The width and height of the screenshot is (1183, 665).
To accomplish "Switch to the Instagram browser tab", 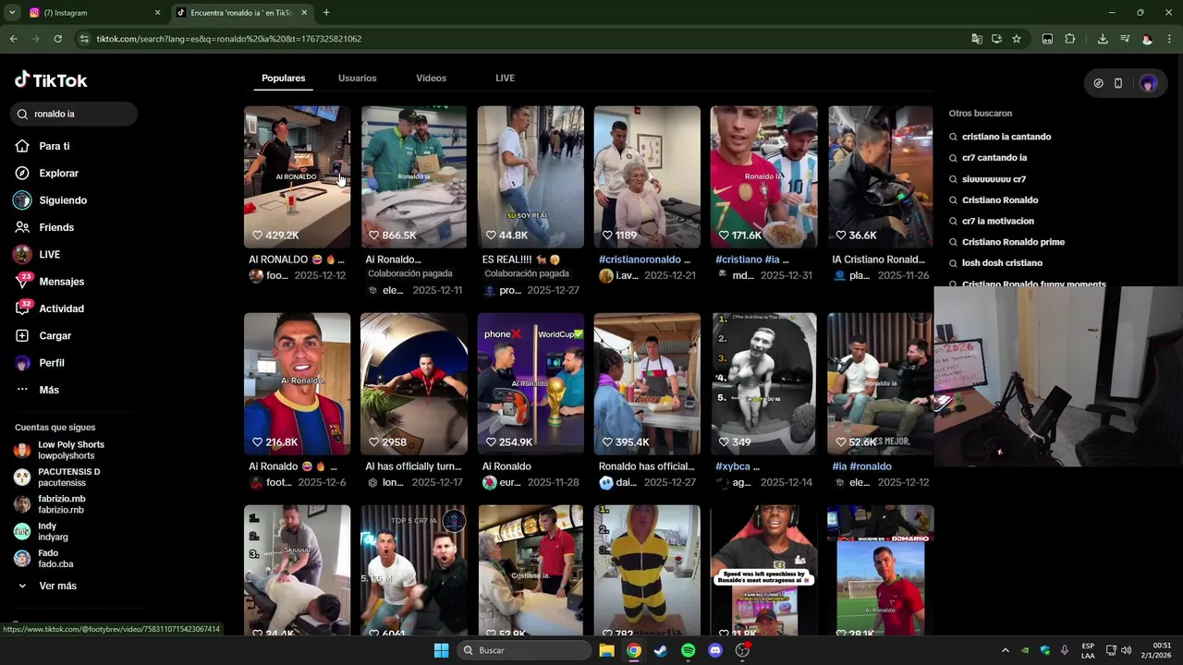I will tap(92, 13).
